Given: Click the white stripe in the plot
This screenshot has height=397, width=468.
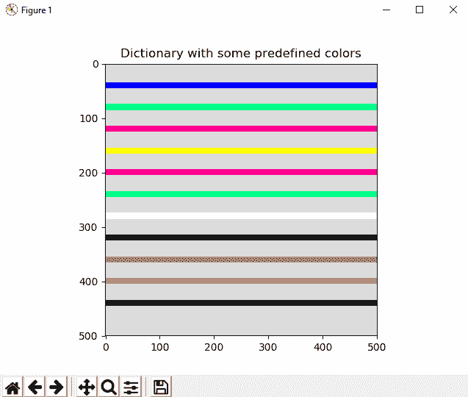Looking at the screenshot, I should coord(241,215).
